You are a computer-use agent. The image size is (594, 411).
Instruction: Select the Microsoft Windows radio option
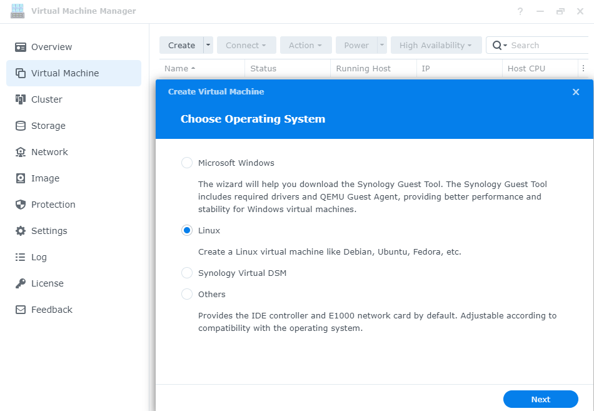tap(187, 163)
